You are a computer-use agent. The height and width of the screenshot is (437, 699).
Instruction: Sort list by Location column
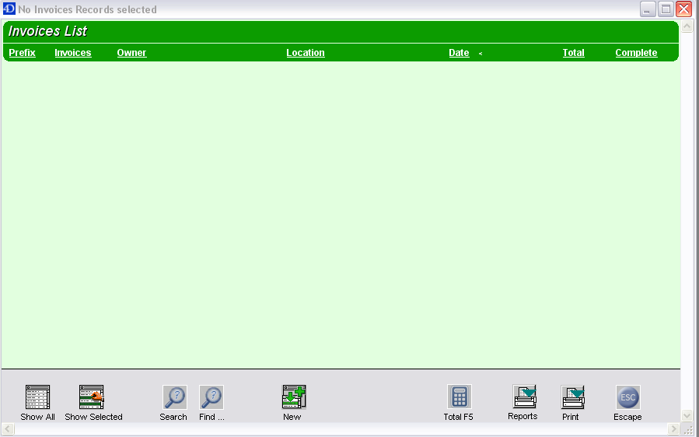[x=305, y=53]
